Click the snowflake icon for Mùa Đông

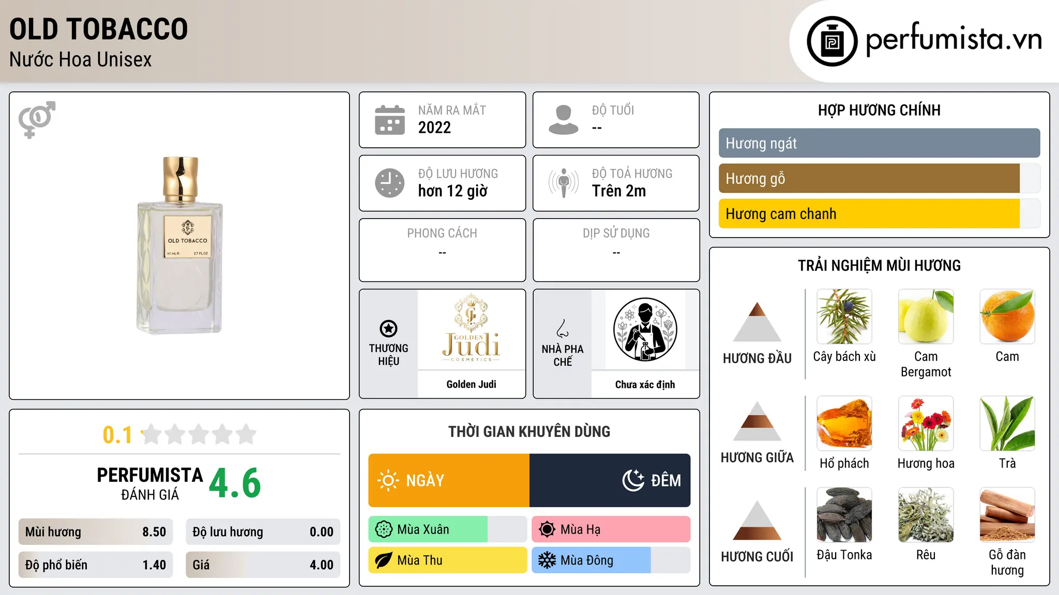[x=547, y=560]
